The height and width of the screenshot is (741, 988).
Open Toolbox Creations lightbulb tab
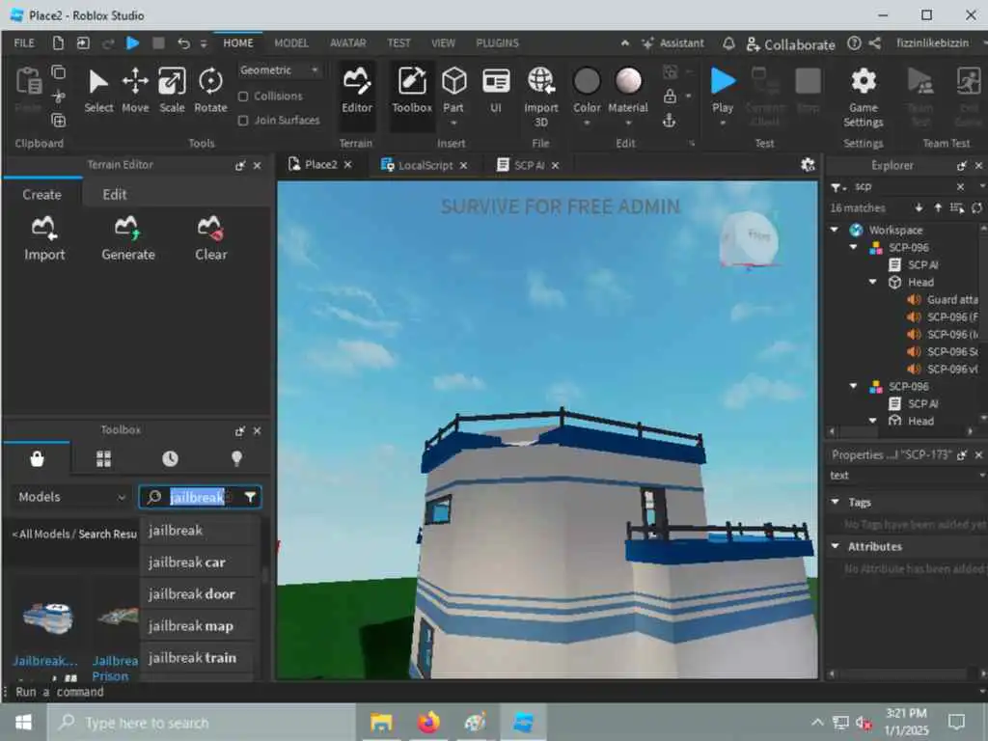[x=237, y=458]
